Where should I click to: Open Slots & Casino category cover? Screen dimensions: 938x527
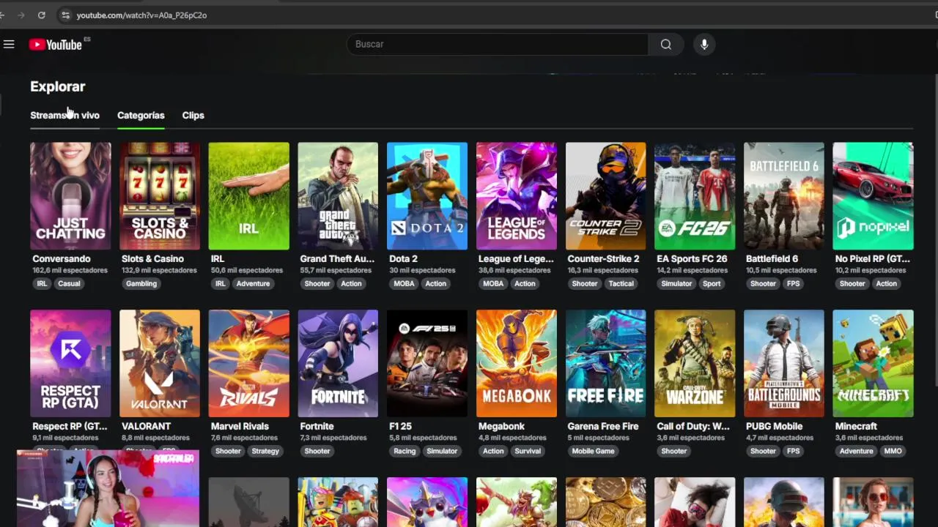click(x=160, y=196)
